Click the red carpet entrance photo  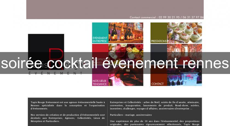pos(184,54)
